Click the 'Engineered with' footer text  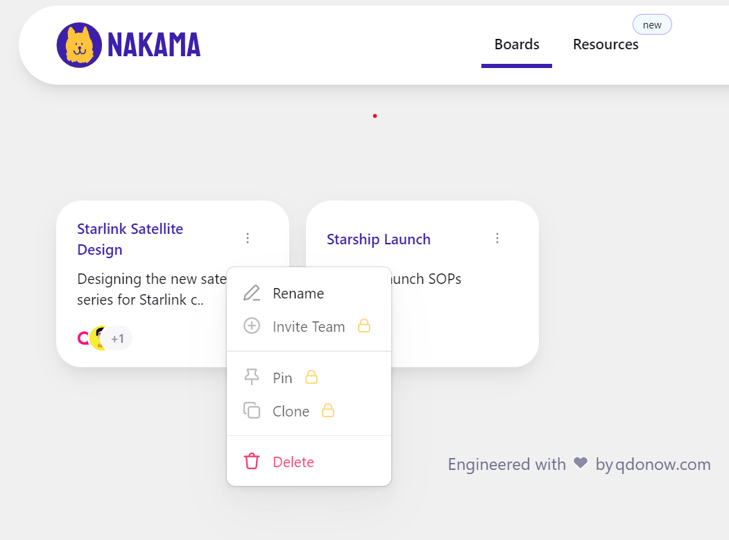click(507, 464)
